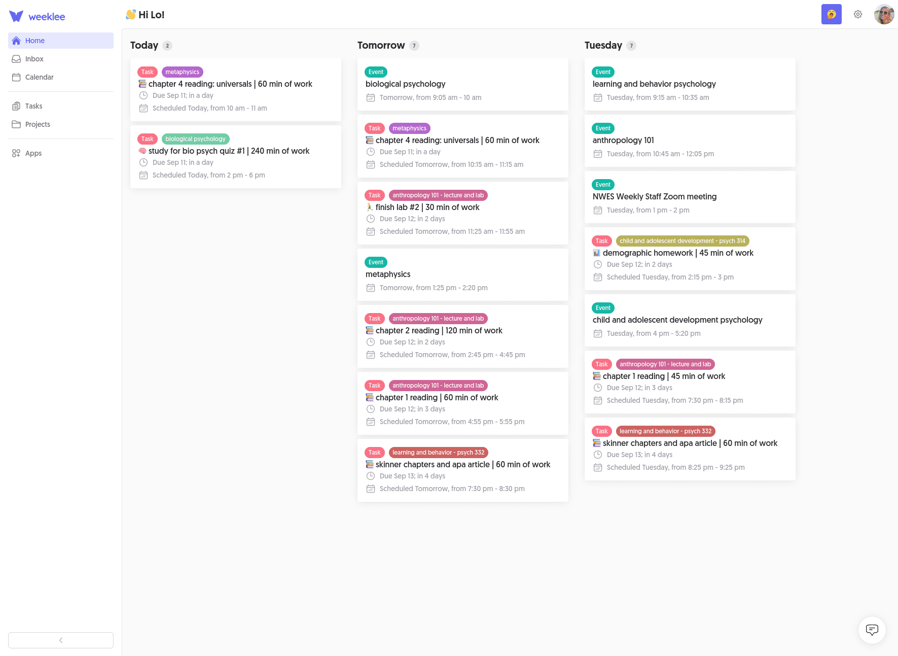Image resolution: width=898 pixels, height=656 pixels.
Task: Click the Inbox tray icon in sidebar
Action: pyautogui.click(x=16, y=59)
